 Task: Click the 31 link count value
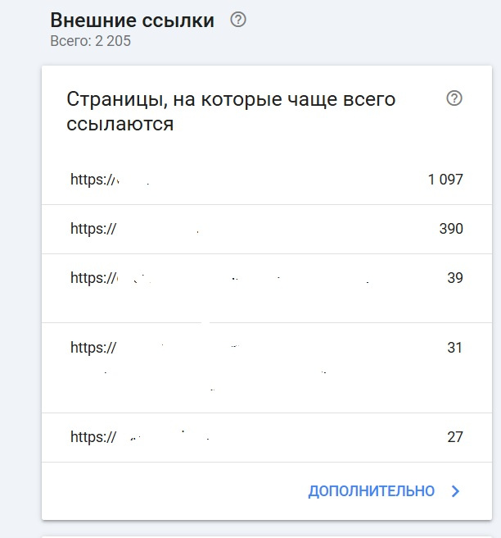click(x=455, y=348)
